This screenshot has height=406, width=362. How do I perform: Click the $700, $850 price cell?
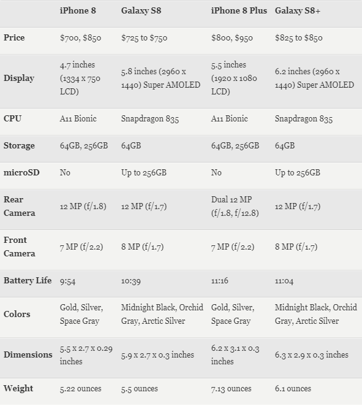point(80,38)
